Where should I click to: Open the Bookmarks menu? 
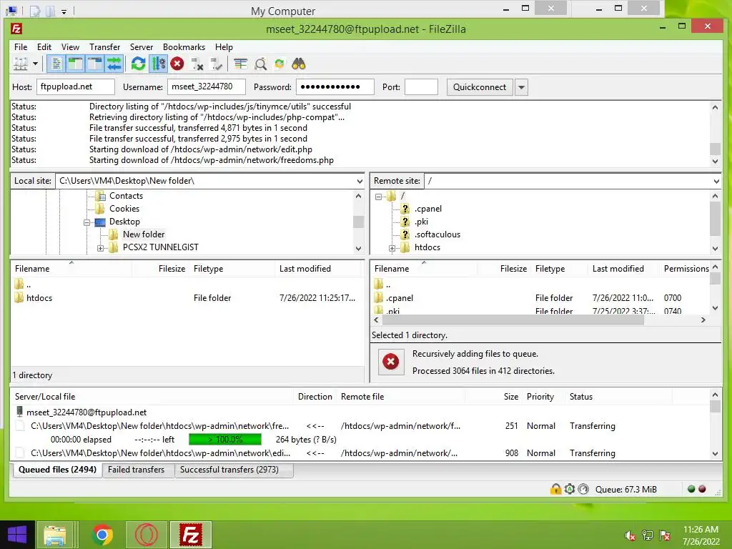coord(184,47)
